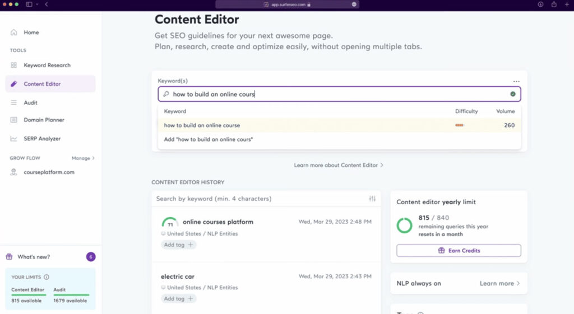
Task: Click the score 71 gauge for online courses platform
Action: pyautogui.click(x=170, y=222)
